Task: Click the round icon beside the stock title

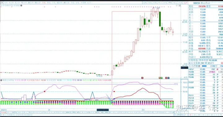Action: (x=21, y=6)
